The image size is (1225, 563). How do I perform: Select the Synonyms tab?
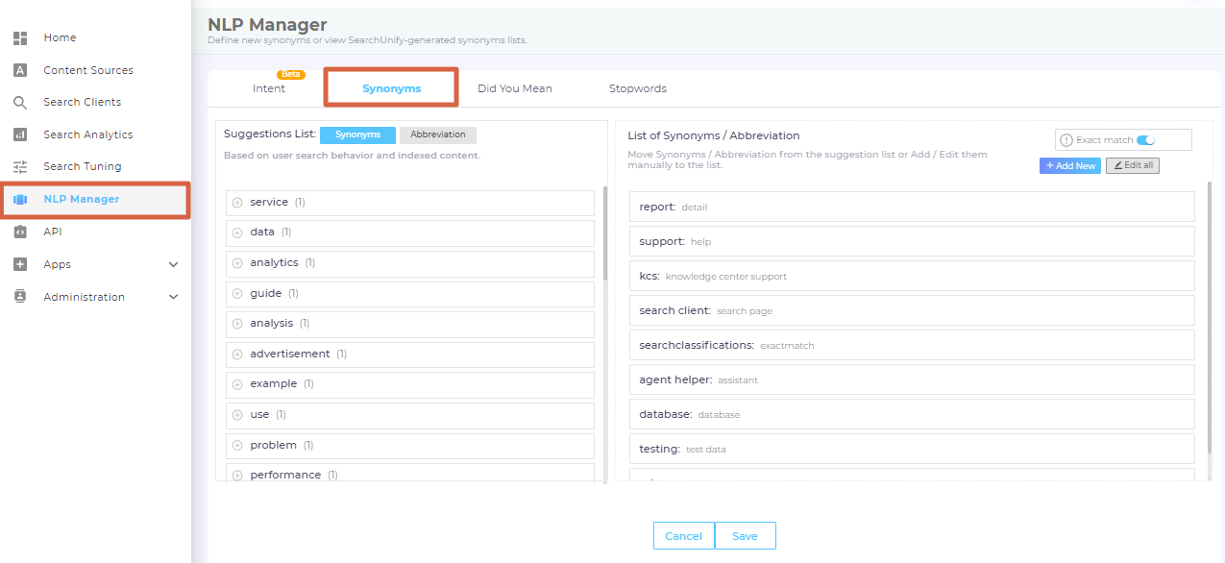coord(391,88)
